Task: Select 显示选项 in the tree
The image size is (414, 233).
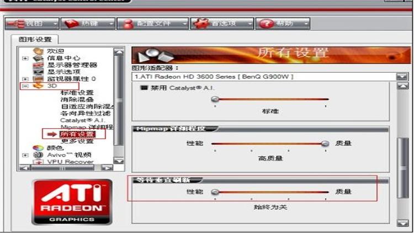Action: coord(63,72)
